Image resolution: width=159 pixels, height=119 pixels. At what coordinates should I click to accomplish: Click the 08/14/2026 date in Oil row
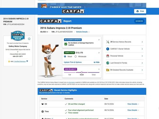point(109,104)
